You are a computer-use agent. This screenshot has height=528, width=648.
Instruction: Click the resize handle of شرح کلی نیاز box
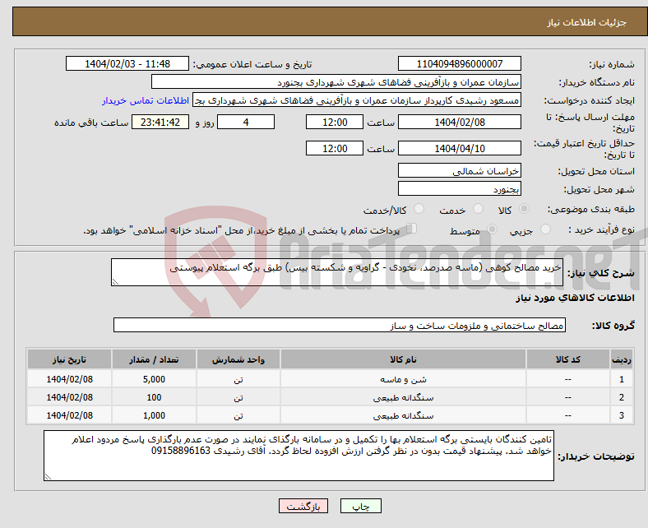coord(115,282)
